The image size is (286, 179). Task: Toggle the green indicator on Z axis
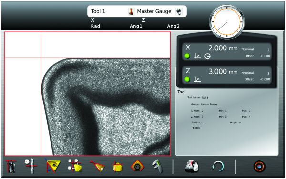[187, 80]
